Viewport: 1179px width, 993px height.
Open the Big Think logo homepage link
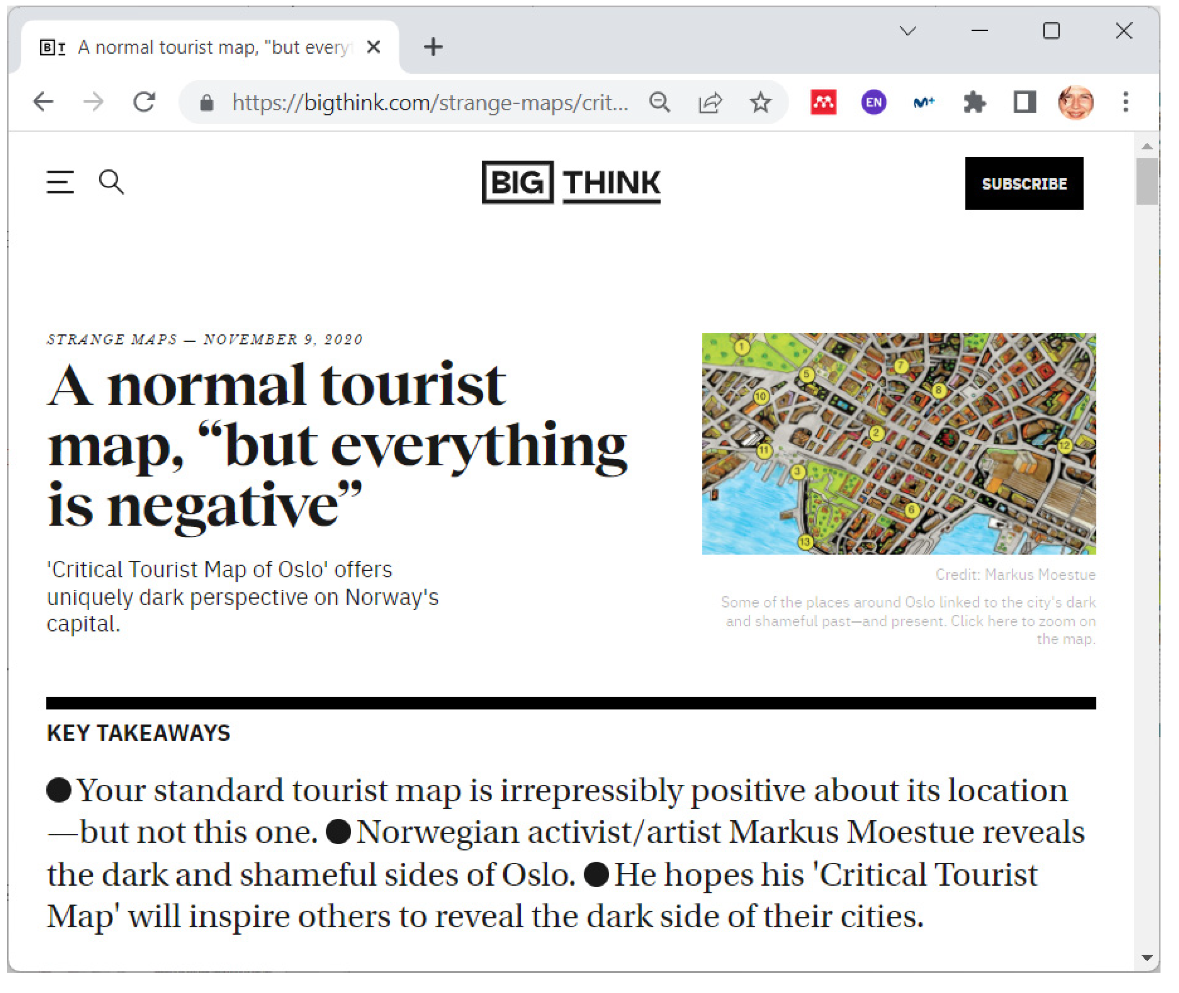pos(571,183)
